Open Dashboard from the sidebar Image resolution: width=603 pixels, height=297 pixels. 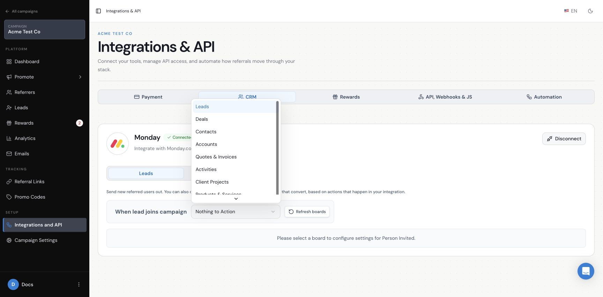click(45, 61)
